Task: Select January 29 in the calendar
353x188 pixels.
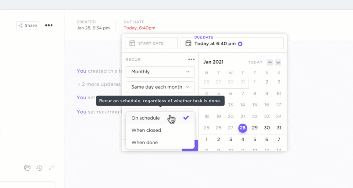Action: click(x=255, y=128)
